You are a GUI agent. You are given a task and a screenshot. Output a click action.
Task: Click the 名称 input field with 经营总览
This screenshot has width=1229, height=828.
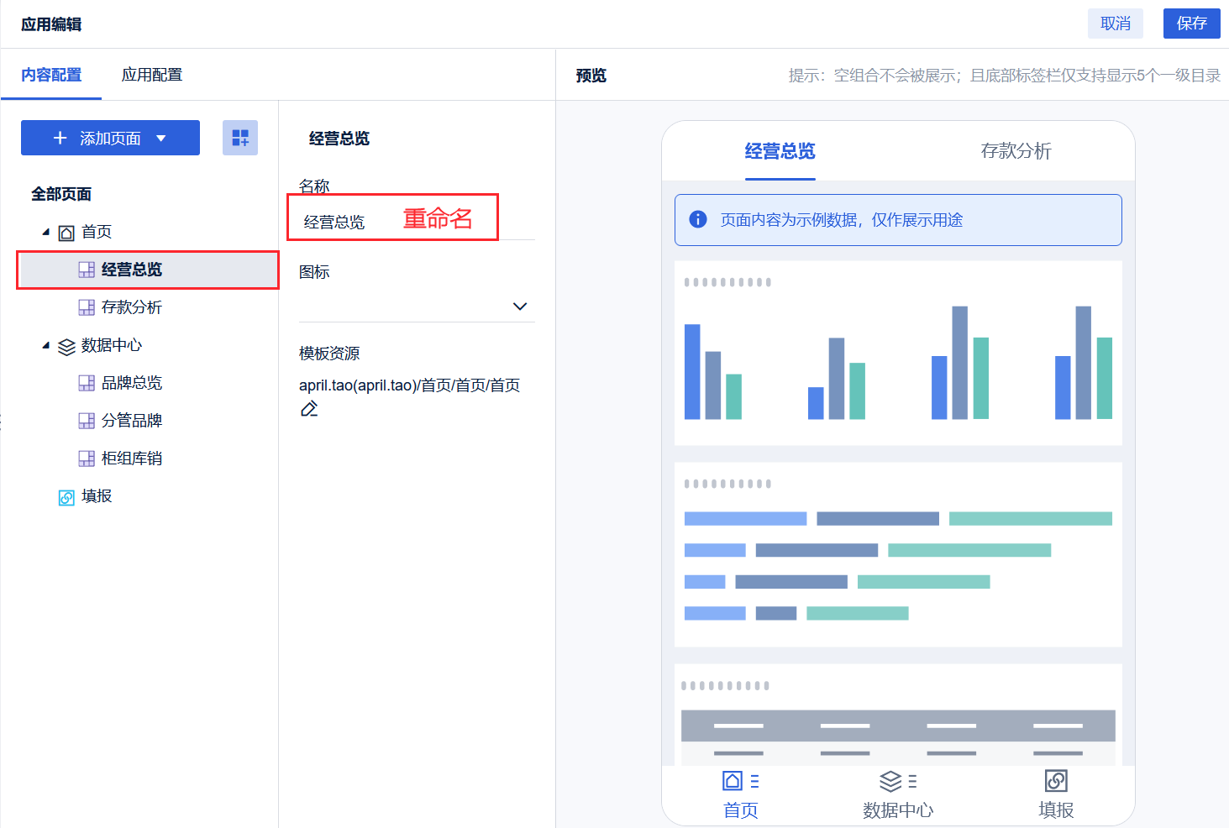point(417,222)
